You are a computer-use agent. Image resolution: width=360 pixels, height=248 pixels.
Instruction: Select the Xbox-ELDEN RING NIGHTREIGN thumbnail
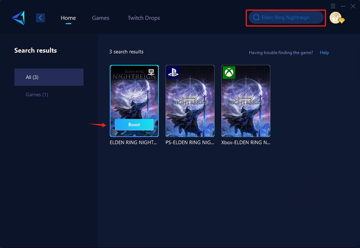pyautogui.click(x=246, y=101)
